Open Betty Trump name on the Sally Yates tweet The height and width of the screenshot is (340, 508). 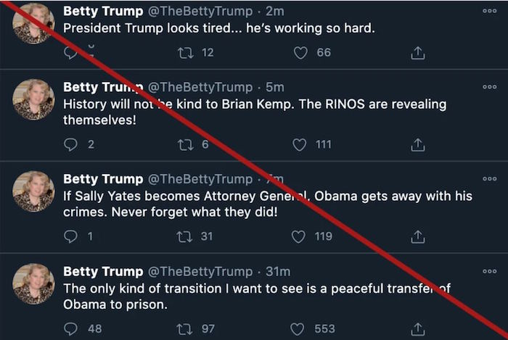(x=103, y=179)
